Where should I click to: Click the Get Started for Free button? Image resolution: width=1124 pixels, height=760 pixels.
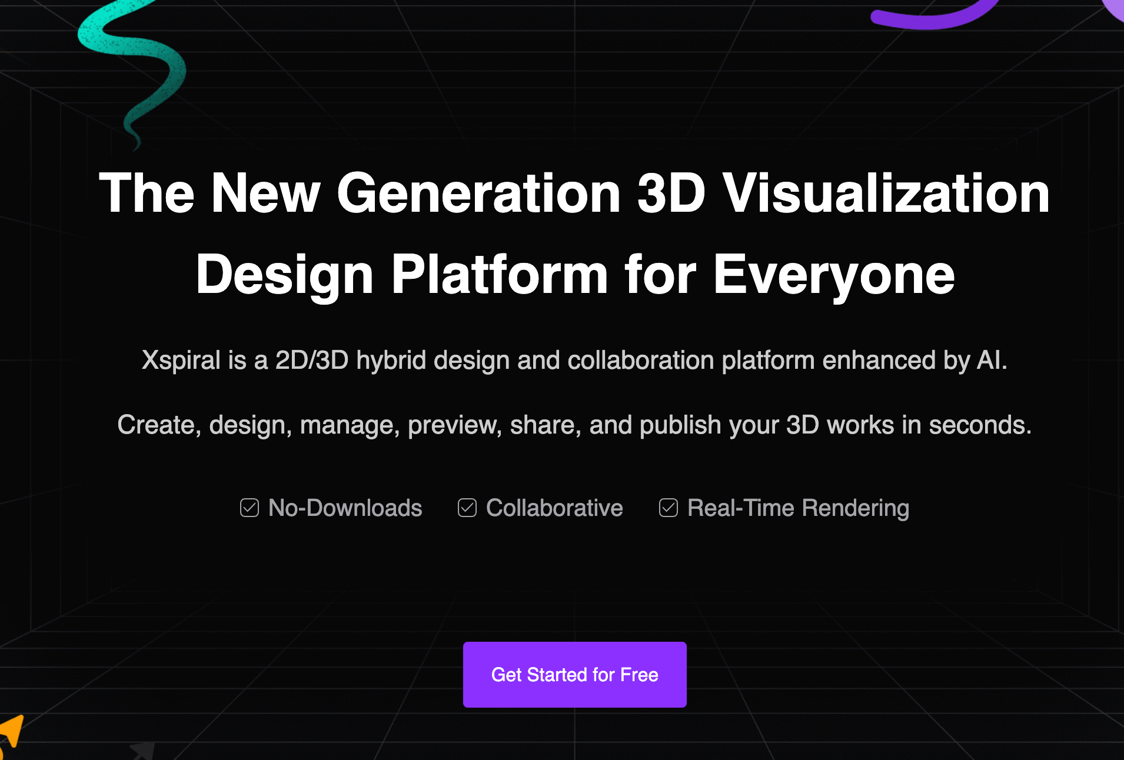tap(574, 674)
